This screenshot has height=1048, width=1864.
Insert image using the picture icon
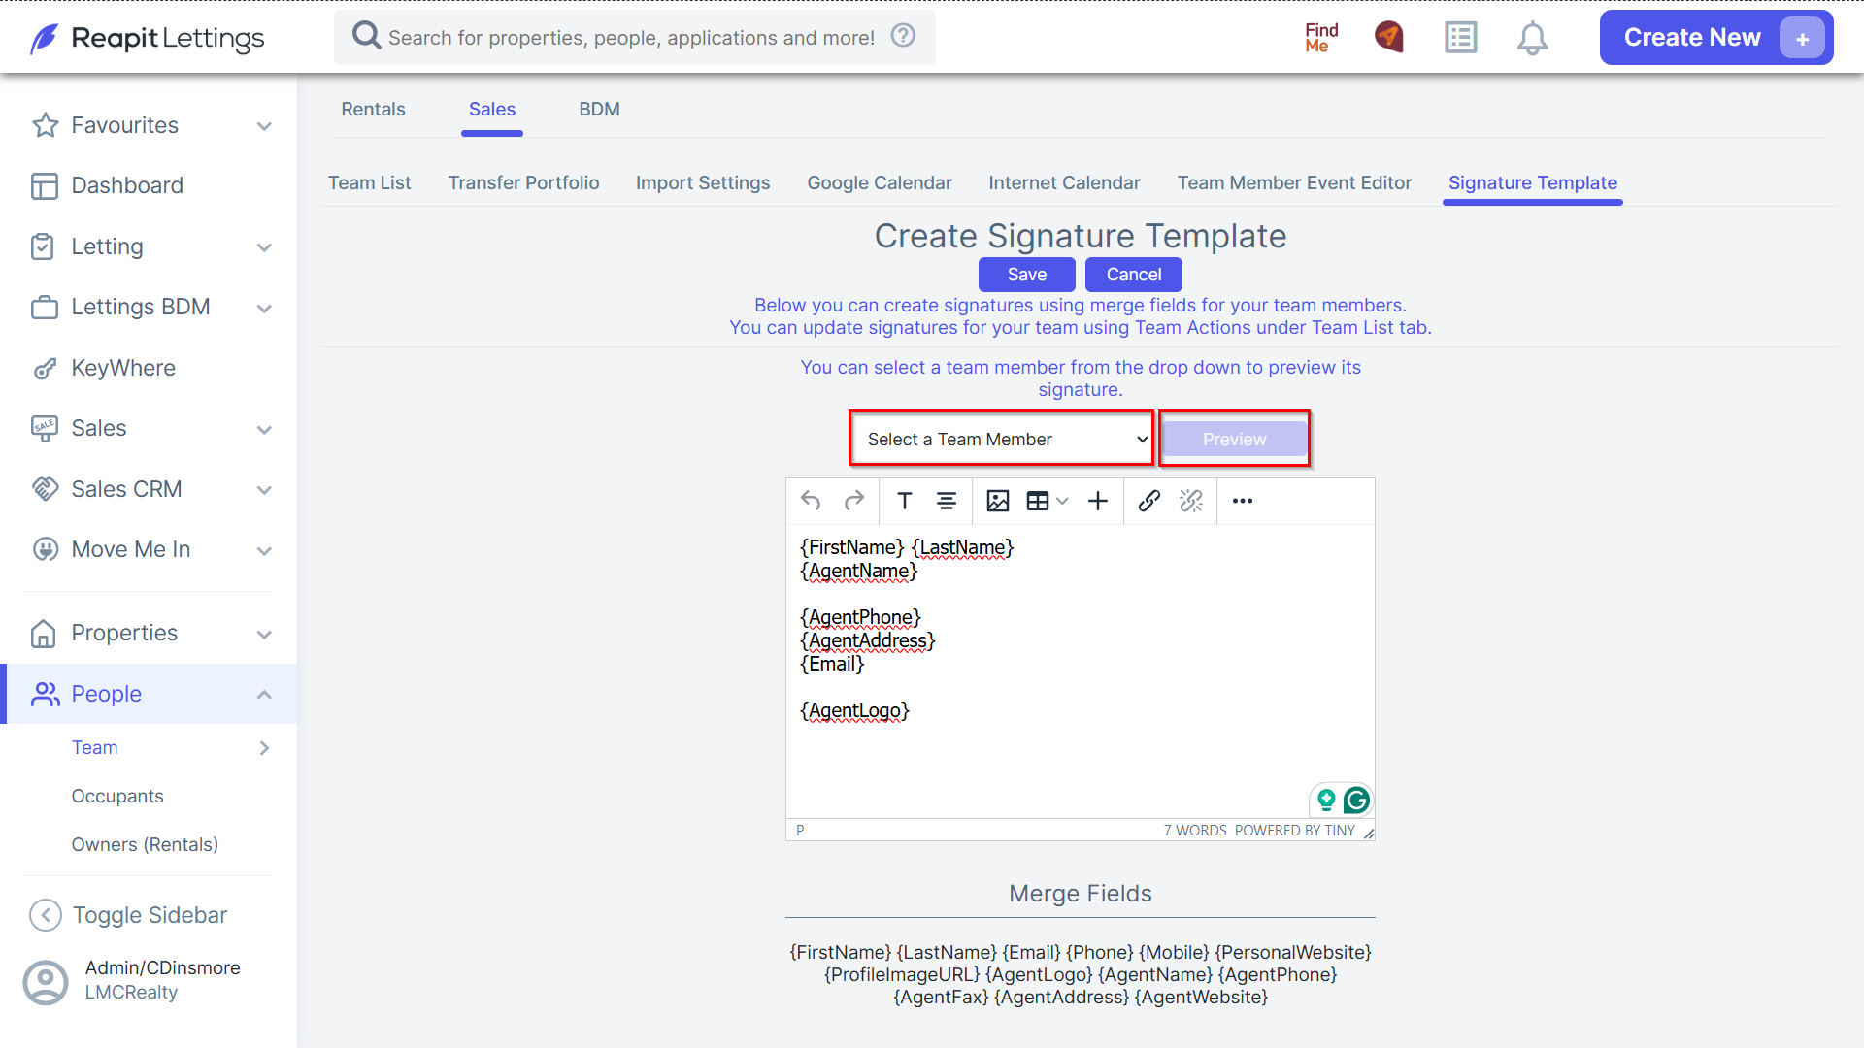coord(998,501)
